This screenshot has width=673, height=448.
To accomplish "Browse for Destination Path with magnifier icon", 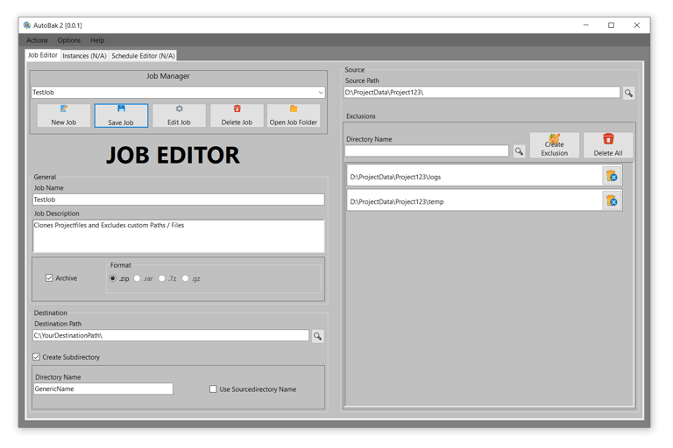I will [317, 336].
